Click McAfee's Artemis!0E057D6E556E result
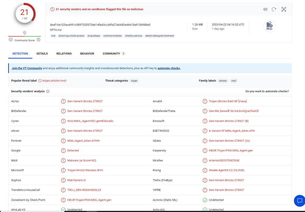Image resolution: width=305 pixels, height=212 pixels. 224,161
